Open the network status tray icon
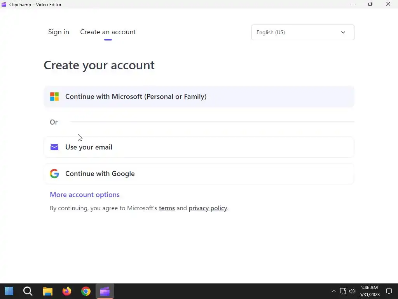This screenshot has width=398, height=299. [343, 291]
